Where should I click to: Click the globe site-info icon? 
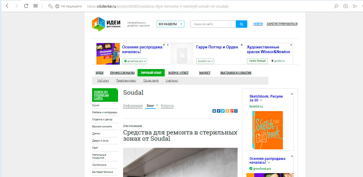tap(57, 6)
